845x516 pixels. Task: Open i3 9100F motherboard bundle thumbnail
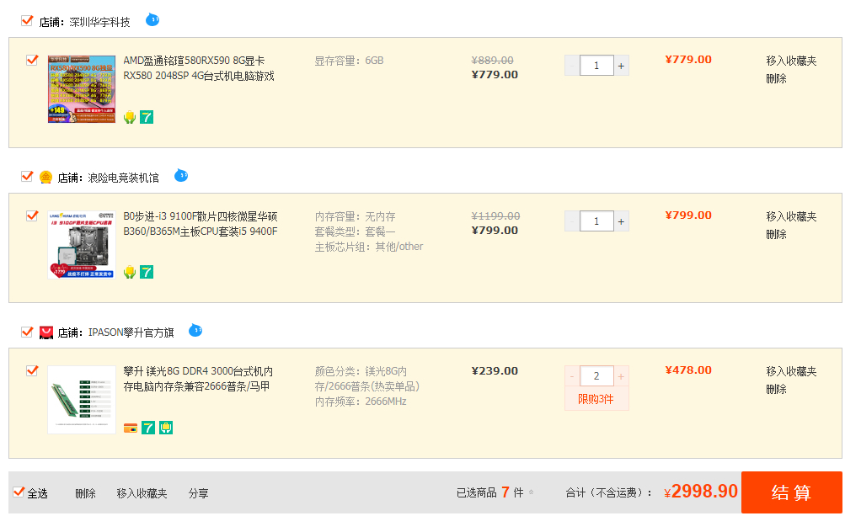tap(82, 245)
